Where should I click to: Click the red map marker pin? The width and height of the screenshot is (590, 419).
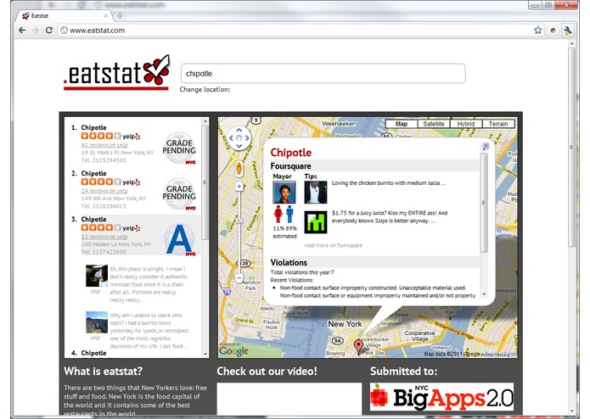tap(358, 346)
